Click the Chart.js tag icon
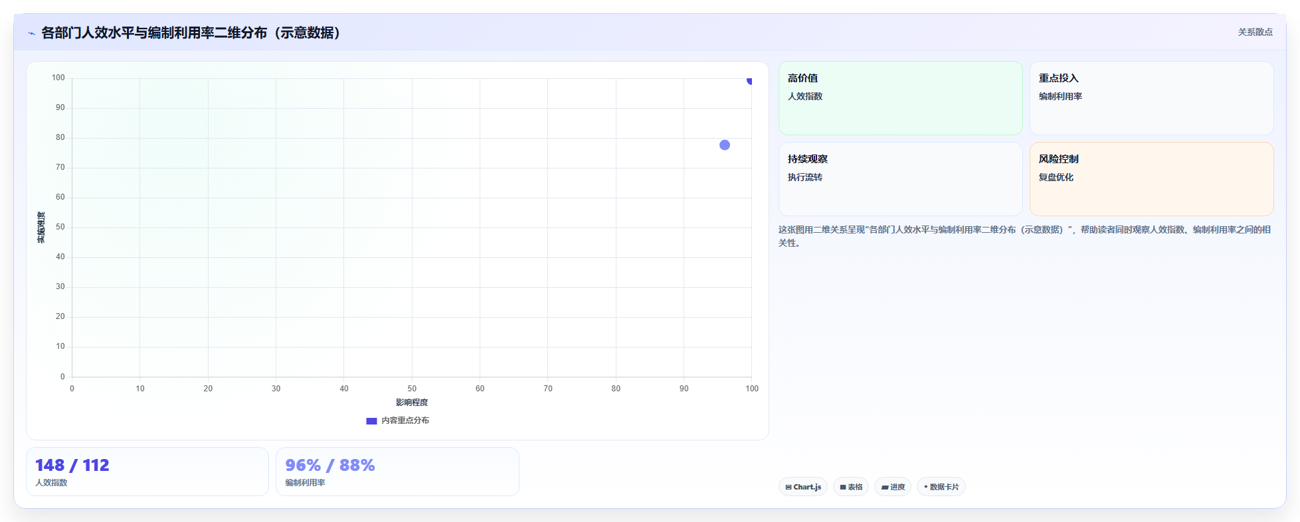Viewport: 1300px width, 522px height. 789,487
